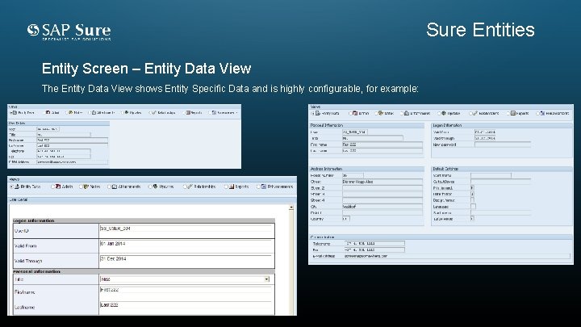Viewport: 581px width, 327px height.
Task: Click E-Mail Address field in top-left panel
Action: click(73, 162)
